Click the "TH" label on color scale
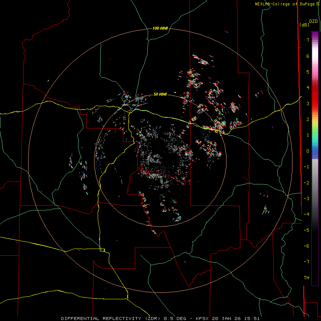The image size is (321, 321). (306, 278)
